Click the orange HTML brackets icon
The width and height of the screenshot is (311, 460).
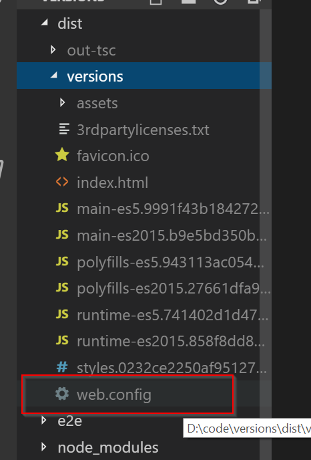(62, 182)
